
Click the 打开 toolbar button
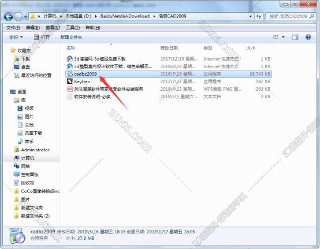coord(42,37)
